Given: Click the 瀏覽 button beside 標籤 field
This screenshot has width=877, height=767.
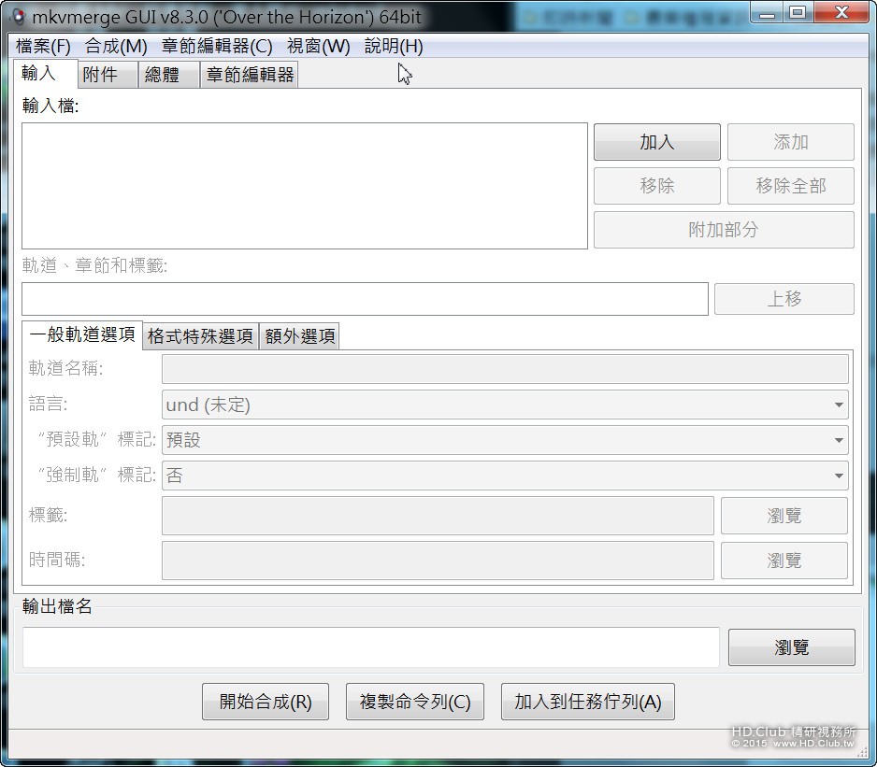Looking at the screenshot, I should pos(784,516).
